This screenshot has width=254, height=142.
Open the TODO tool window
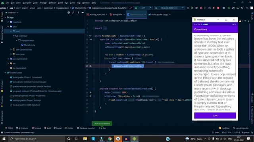click(x=9, y=128)
